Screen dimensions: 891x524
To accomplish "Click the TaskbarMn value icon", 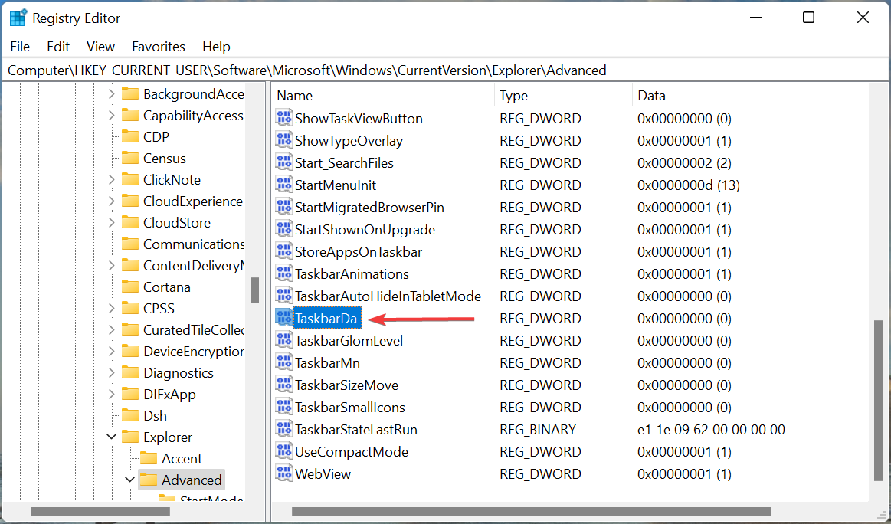I will point(283,362).
